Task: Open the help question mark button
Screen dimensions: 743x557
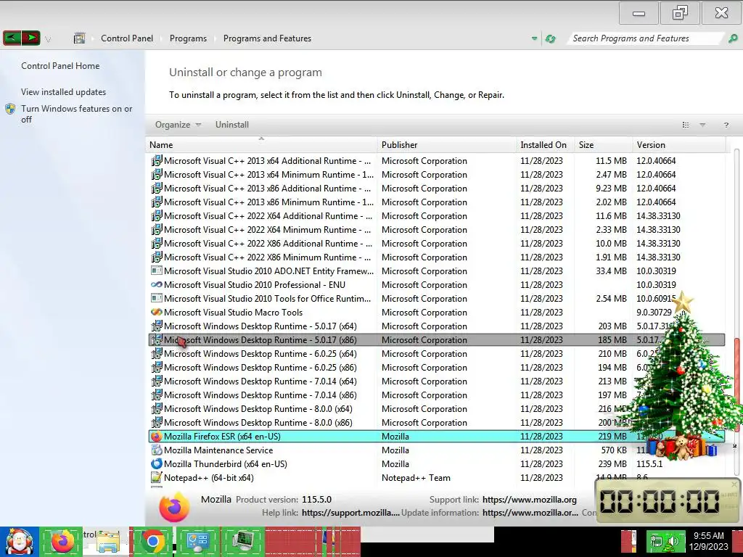Action: point(726,125)
